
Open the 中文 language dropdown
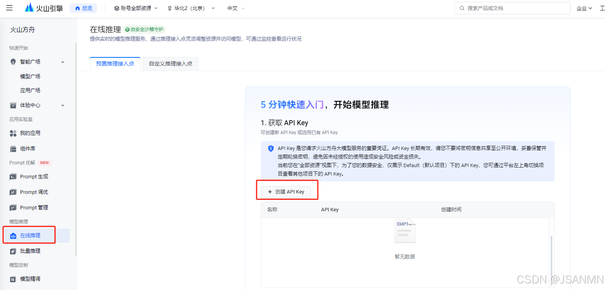coord(236,8)
